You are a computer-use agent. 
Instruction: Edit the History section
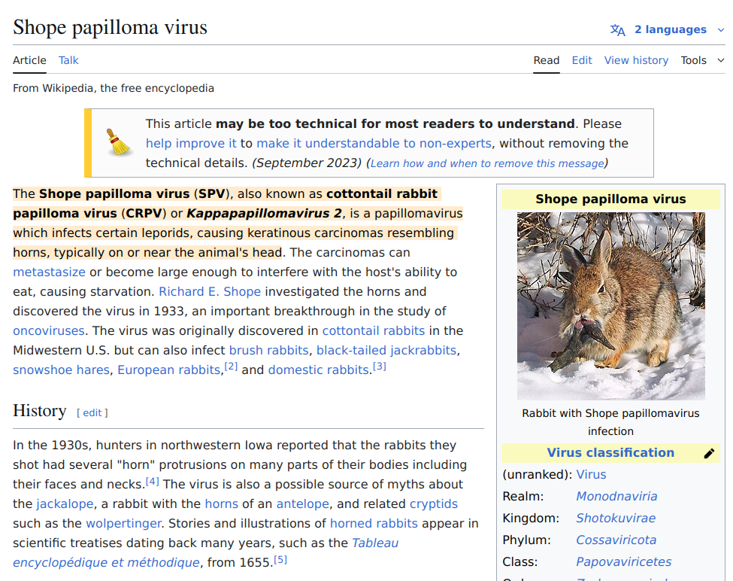(x=92, y=412)
